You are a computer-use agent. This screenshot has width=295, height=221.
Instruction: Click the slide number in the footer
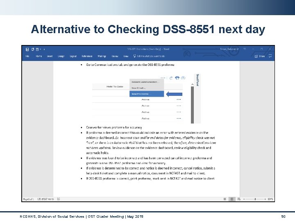pos(283,216)
